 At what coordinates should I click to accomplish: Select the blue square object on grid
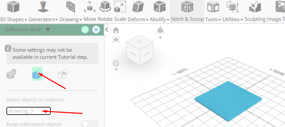pyautogui.click(x=228, y=101)
